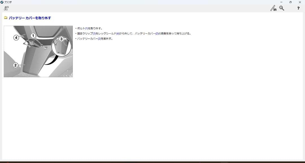Follow the (4) link after レッグシールド
This screenshot has height=163, width=305.
coord(118,34)
